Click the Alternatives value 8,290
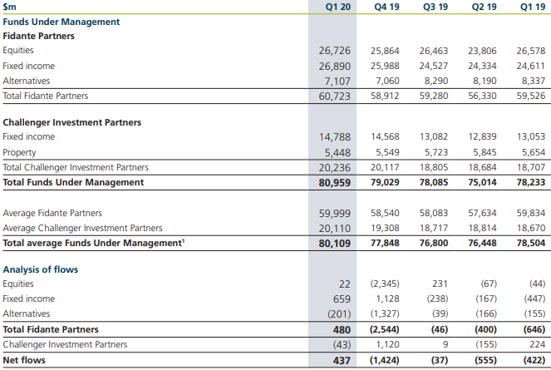Viewport: 551px width, 370px height. [x=436, y=81]
